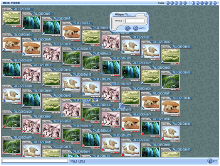Click the blue plus icon on card 가나다라마바20
220x166 pixels.
pyautogui.click(x=64, y=64)
